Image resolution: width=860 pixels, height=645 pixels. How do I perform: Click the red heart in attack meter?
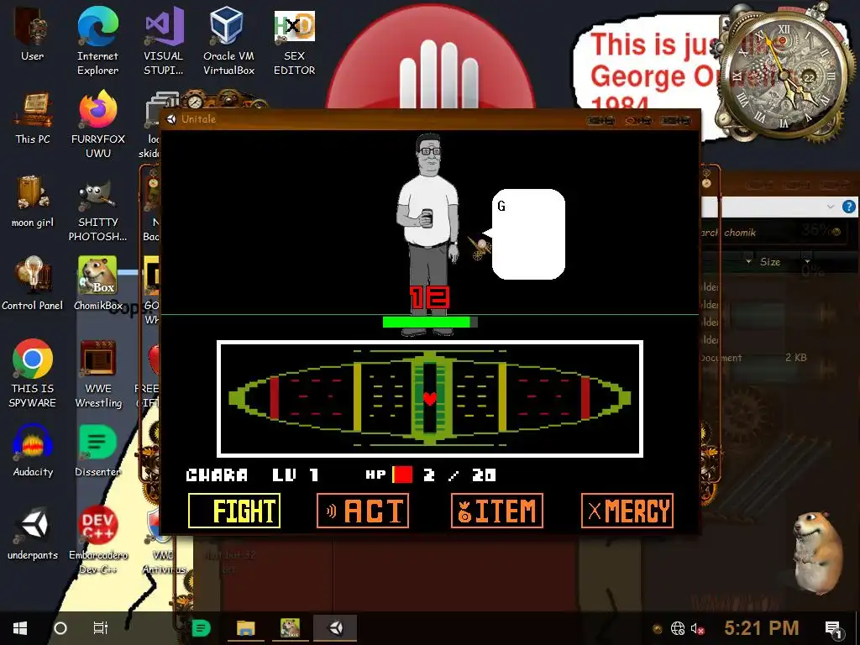tap(430, 398)
